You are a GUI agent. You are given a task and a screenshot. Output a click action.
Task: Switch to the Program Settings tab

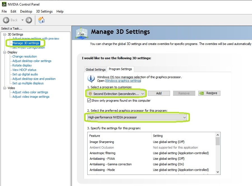tap(120, 69)
